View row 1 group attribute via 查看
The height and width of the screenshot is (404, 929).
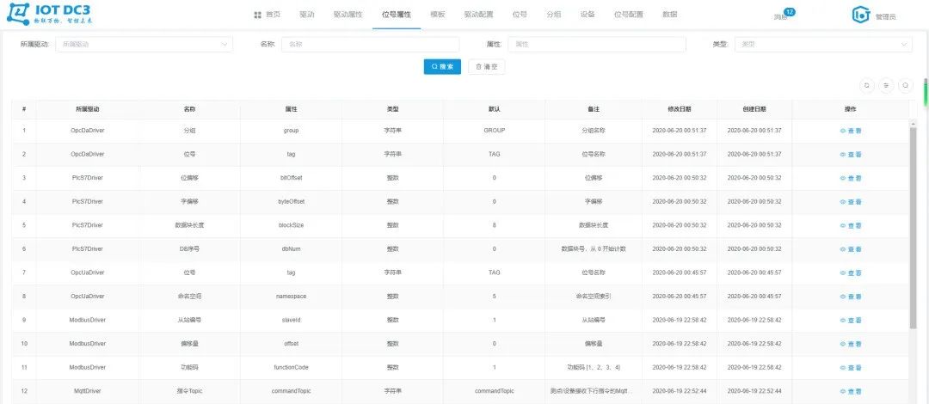click(850, 131)
